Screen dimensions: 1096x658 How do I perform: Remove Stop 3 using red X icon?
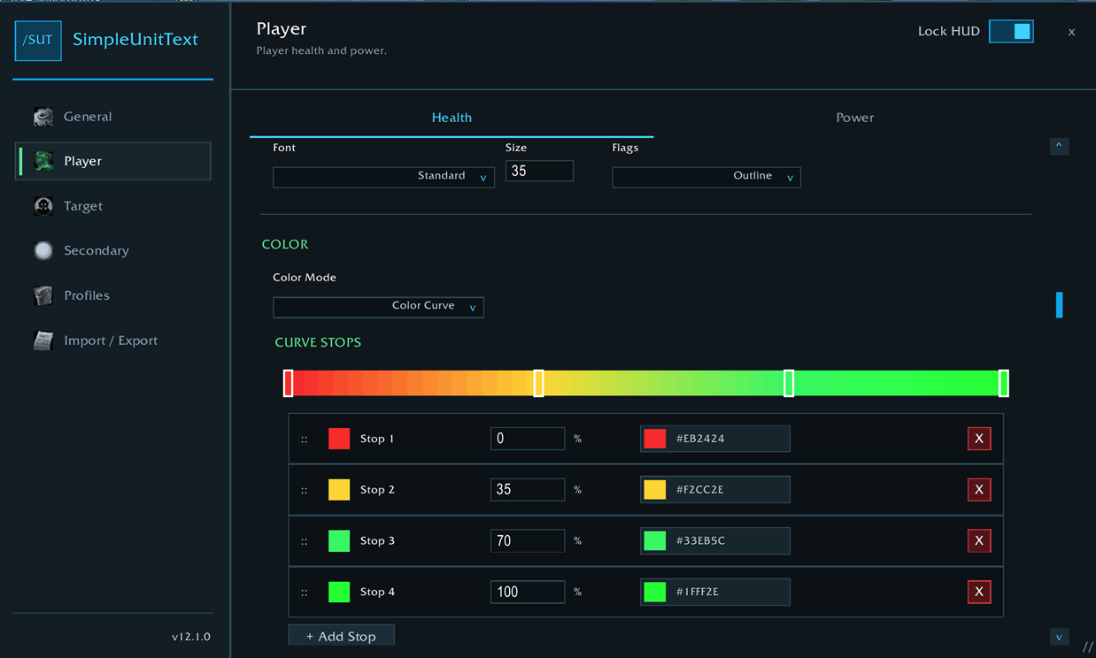(979, 540)
